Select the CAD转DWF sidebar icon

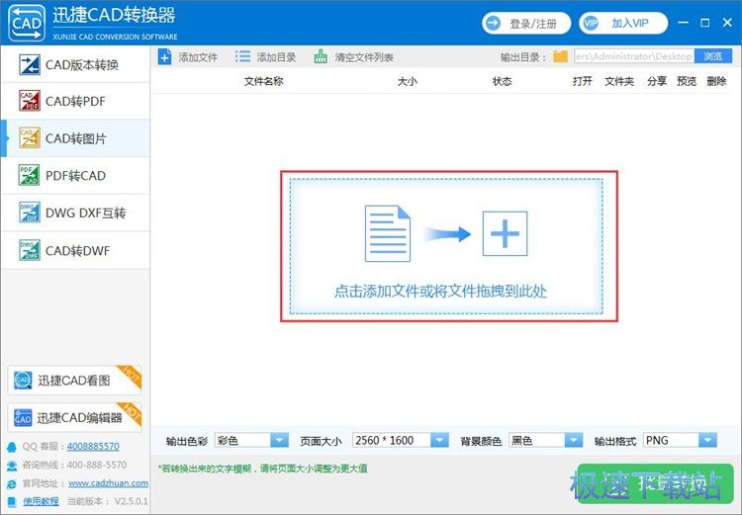pos(30,250)
